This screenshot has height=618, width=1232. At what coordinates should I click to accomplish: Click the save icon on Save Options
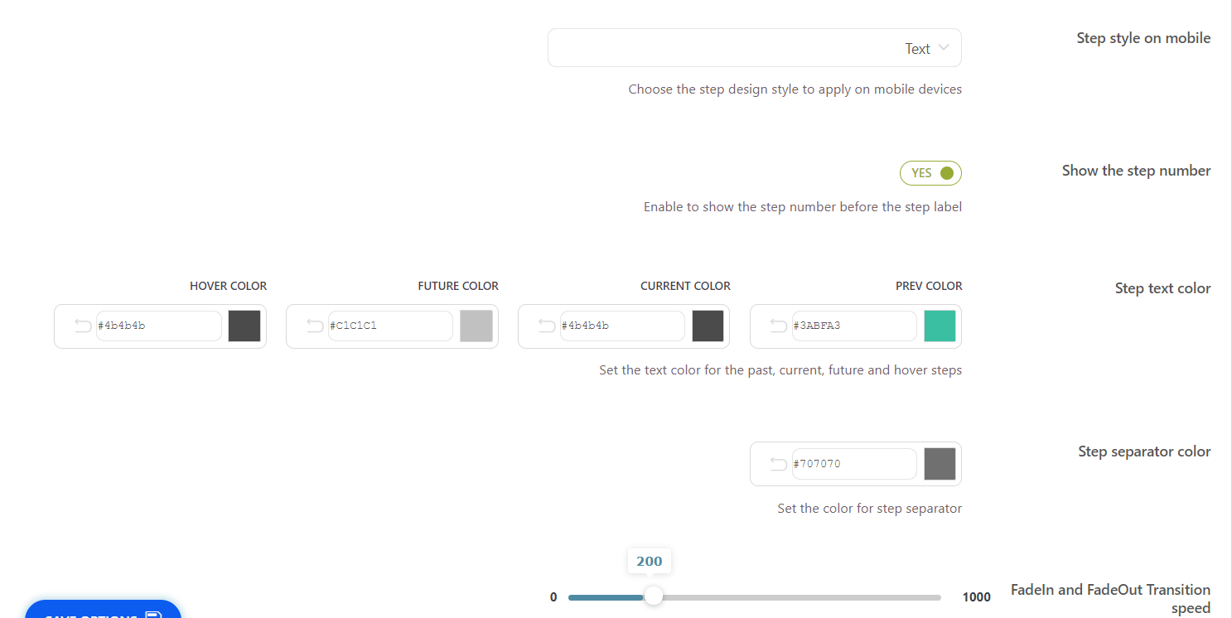pyautogui.click(x=153, y=614)
